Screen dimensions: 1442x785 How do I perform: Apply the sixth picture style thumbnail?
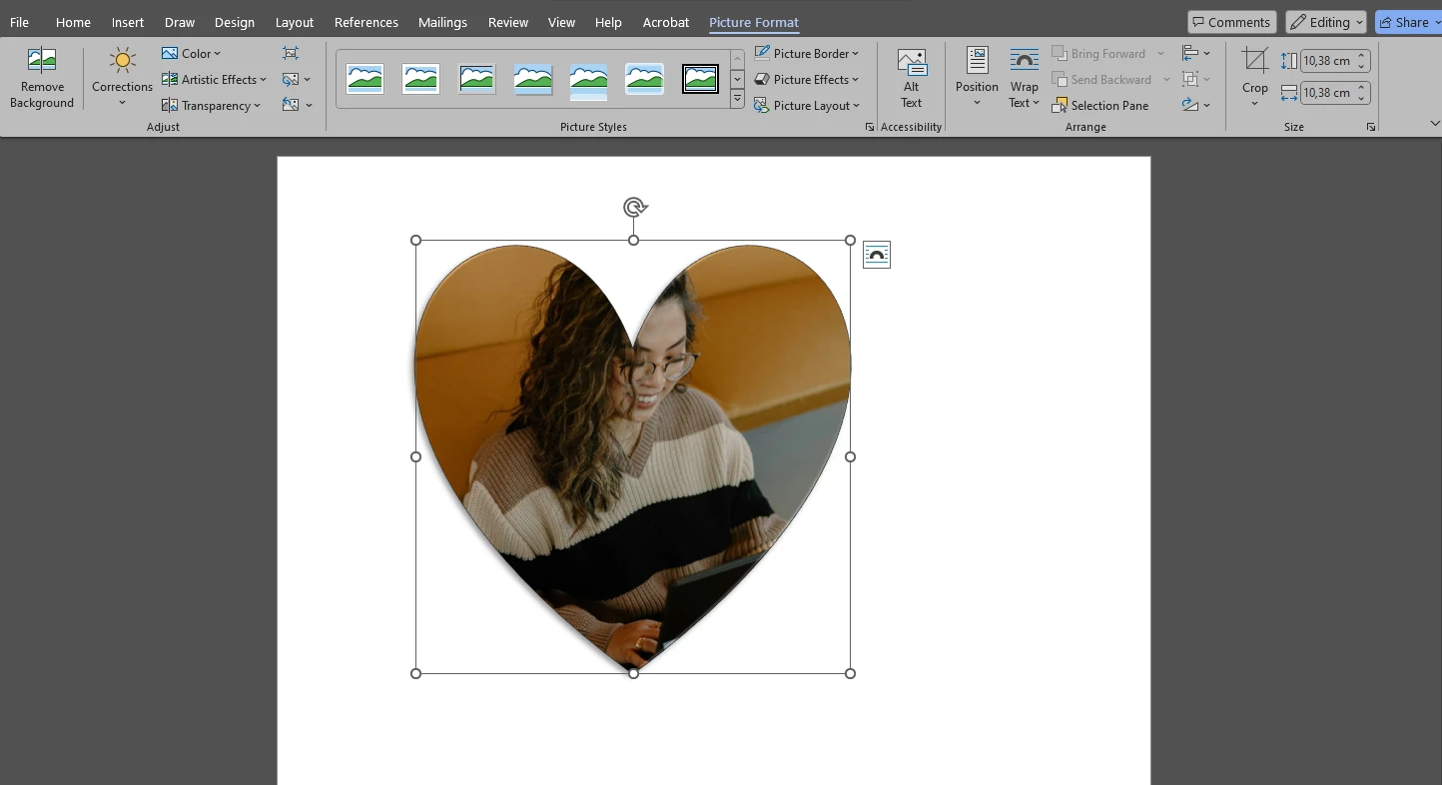tap(644, 78)
